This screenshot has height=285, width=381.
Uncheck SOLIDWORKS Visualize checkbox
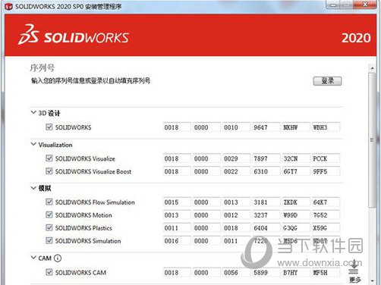pos(49,158)
